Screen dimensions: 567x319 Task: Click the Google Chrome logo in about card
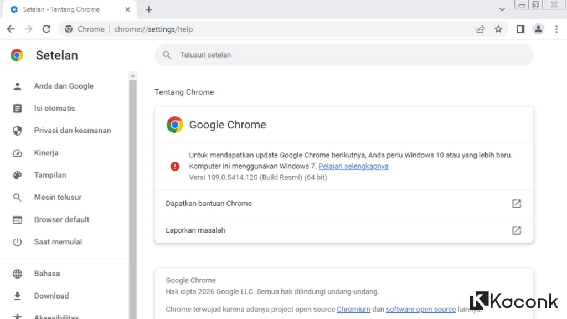pyautogui.click(x=174, y=125)
